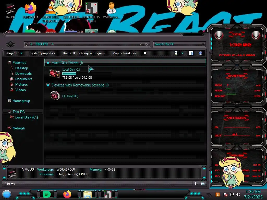Click the taskbar clock 1:32 AM

point(253,192)
